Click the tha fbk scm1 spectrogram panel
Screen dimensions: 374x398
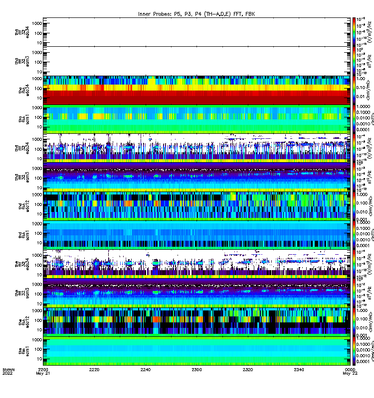(x=196, y=119)
